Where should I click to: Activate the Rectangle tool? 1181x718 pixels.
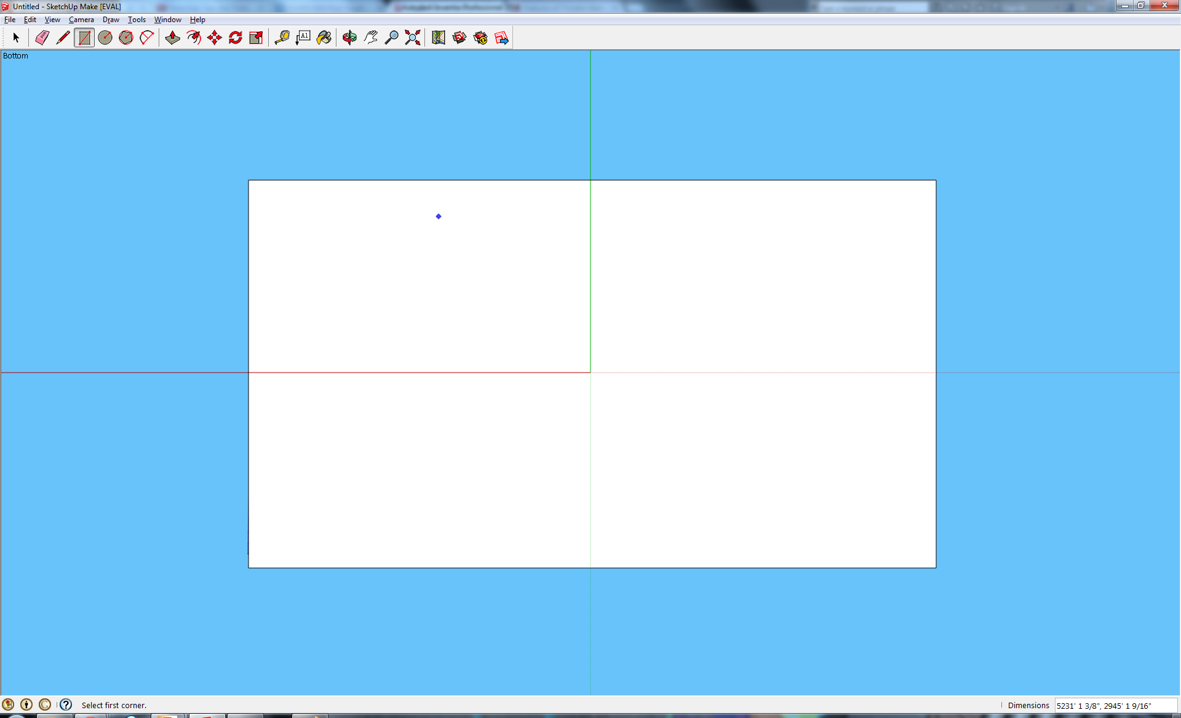coord(84,38)
